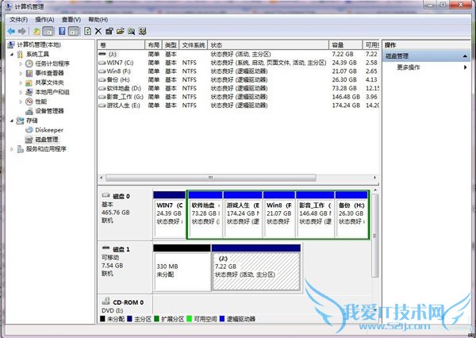The height and width of the screenshot is (338, 476).
Task: Select the 330 MB 未分配 block on 磁盘 1
Action: click(182, 267)
